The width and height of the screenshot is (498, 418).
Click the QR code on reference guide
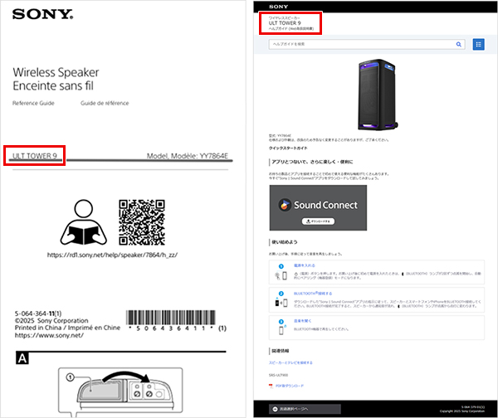(x=142, y=222)
